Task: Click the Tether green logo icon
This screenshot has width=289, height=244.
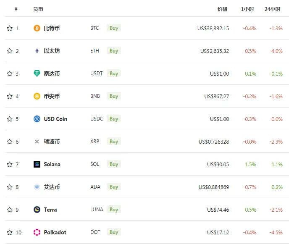Action: click(37, 73)
